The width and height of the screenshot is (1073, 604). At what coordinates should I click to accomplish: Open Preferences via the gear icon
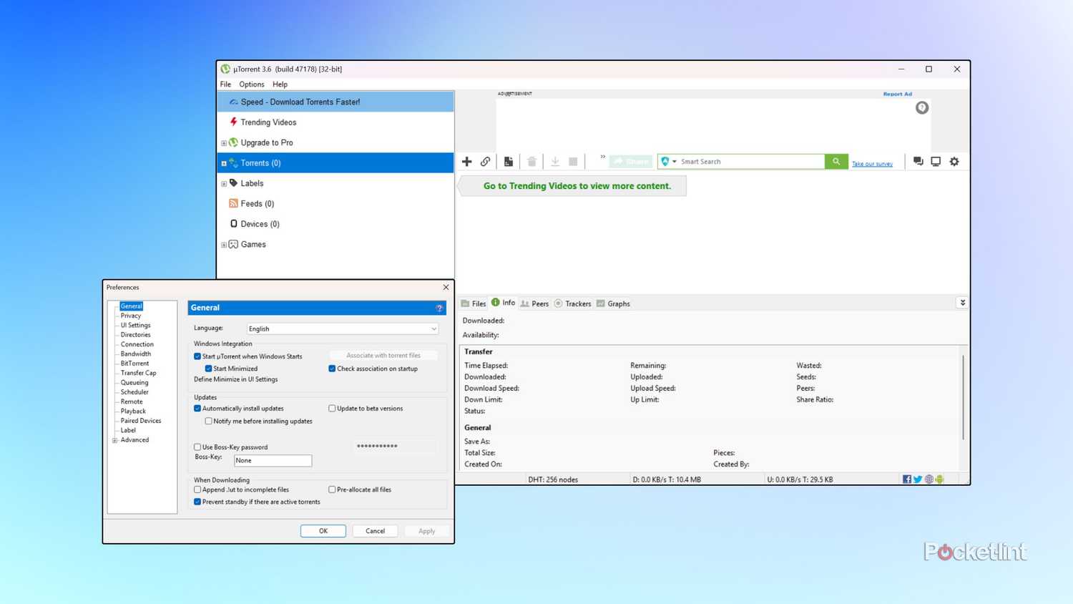[954, 162]
